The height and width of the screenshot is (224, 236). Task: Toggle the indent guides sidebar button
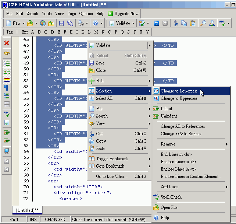7,71
